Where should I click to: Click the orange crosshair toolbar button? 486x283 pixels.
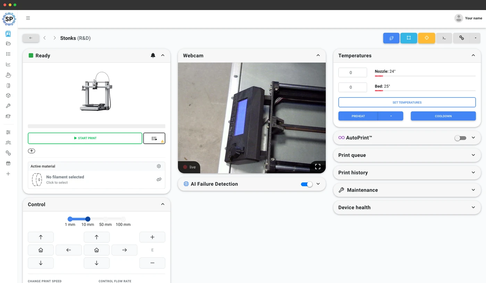(427, 38)
